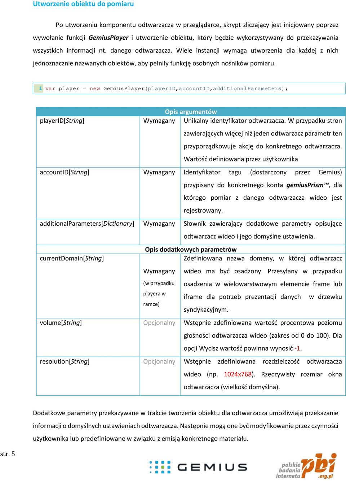Click the code line number 1
346x481 pixels.
tap(40, 88)
